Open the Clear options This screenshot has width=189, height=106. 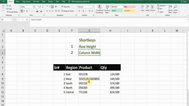tap(161, 12)
